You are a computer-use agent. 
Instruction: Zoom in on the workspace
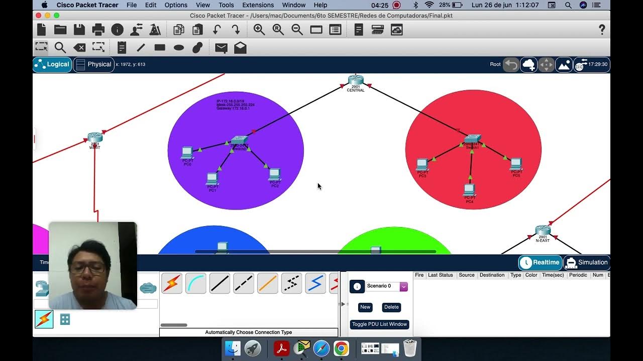(259, 30)
